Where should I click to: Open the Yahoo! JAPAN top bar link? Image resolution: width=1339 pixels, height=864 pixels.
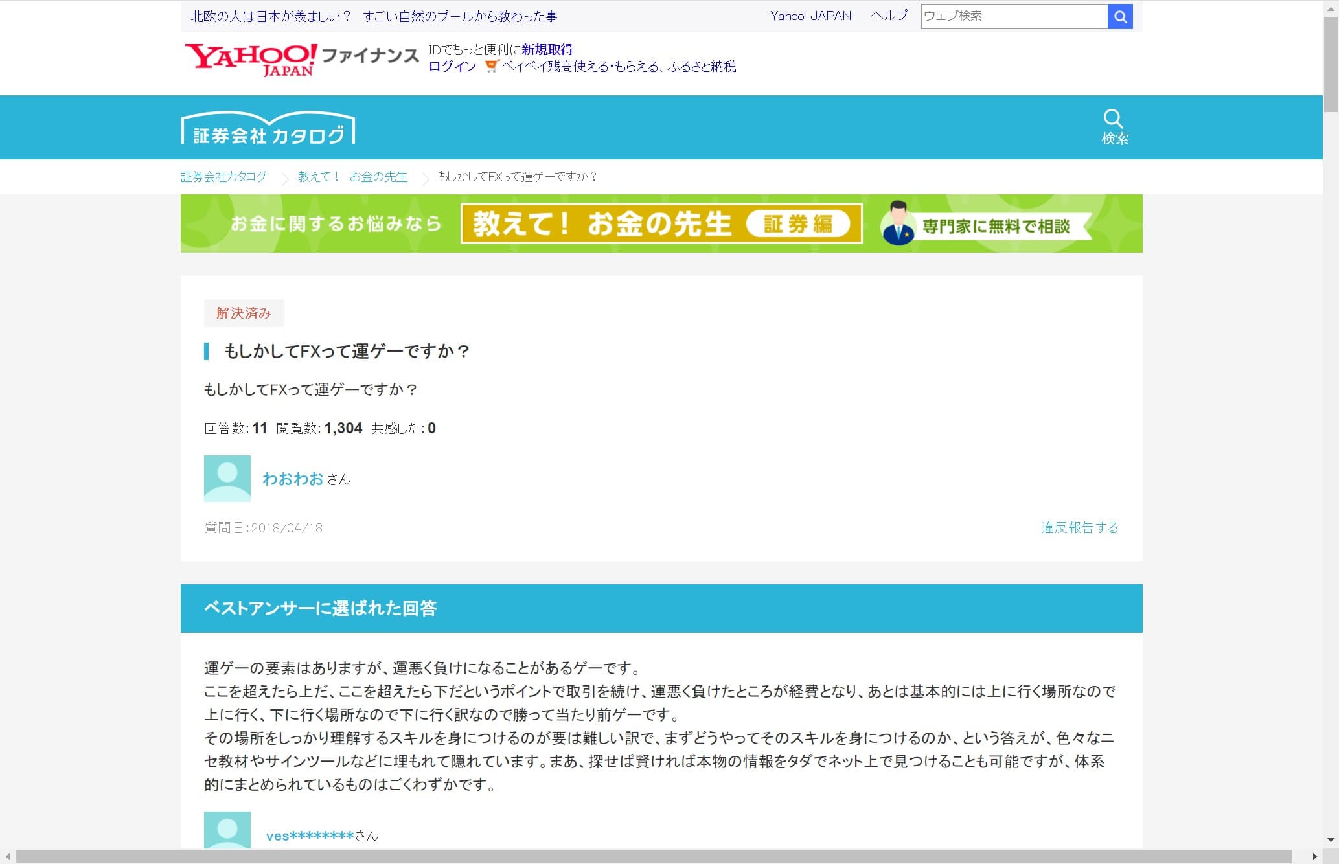(x=810, y=16)
